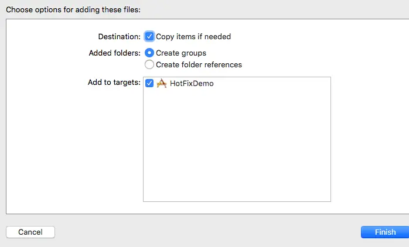Click the "Choose options for adding these files" heading

click(x=73, y=9)
